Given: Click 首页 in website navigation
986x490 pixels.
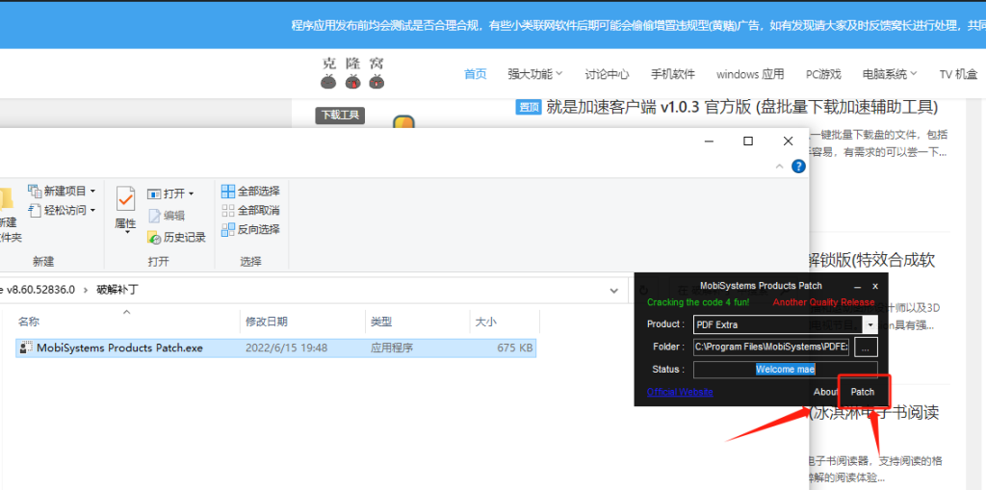Looking at the screenshot, I should click(476, 74).
